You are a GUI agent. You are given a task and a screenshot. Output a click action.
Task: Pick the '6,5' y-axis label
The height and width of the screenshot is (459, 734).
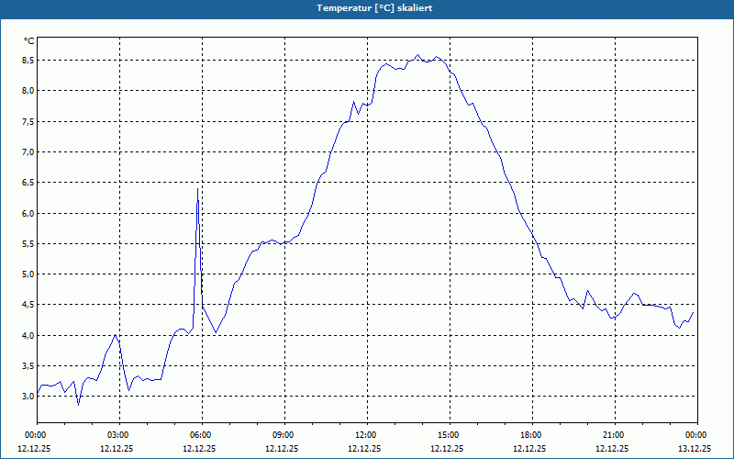[x=28, y=182]
